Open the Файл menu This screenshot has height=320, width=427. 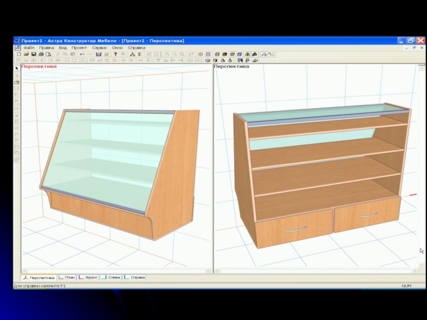29,47
